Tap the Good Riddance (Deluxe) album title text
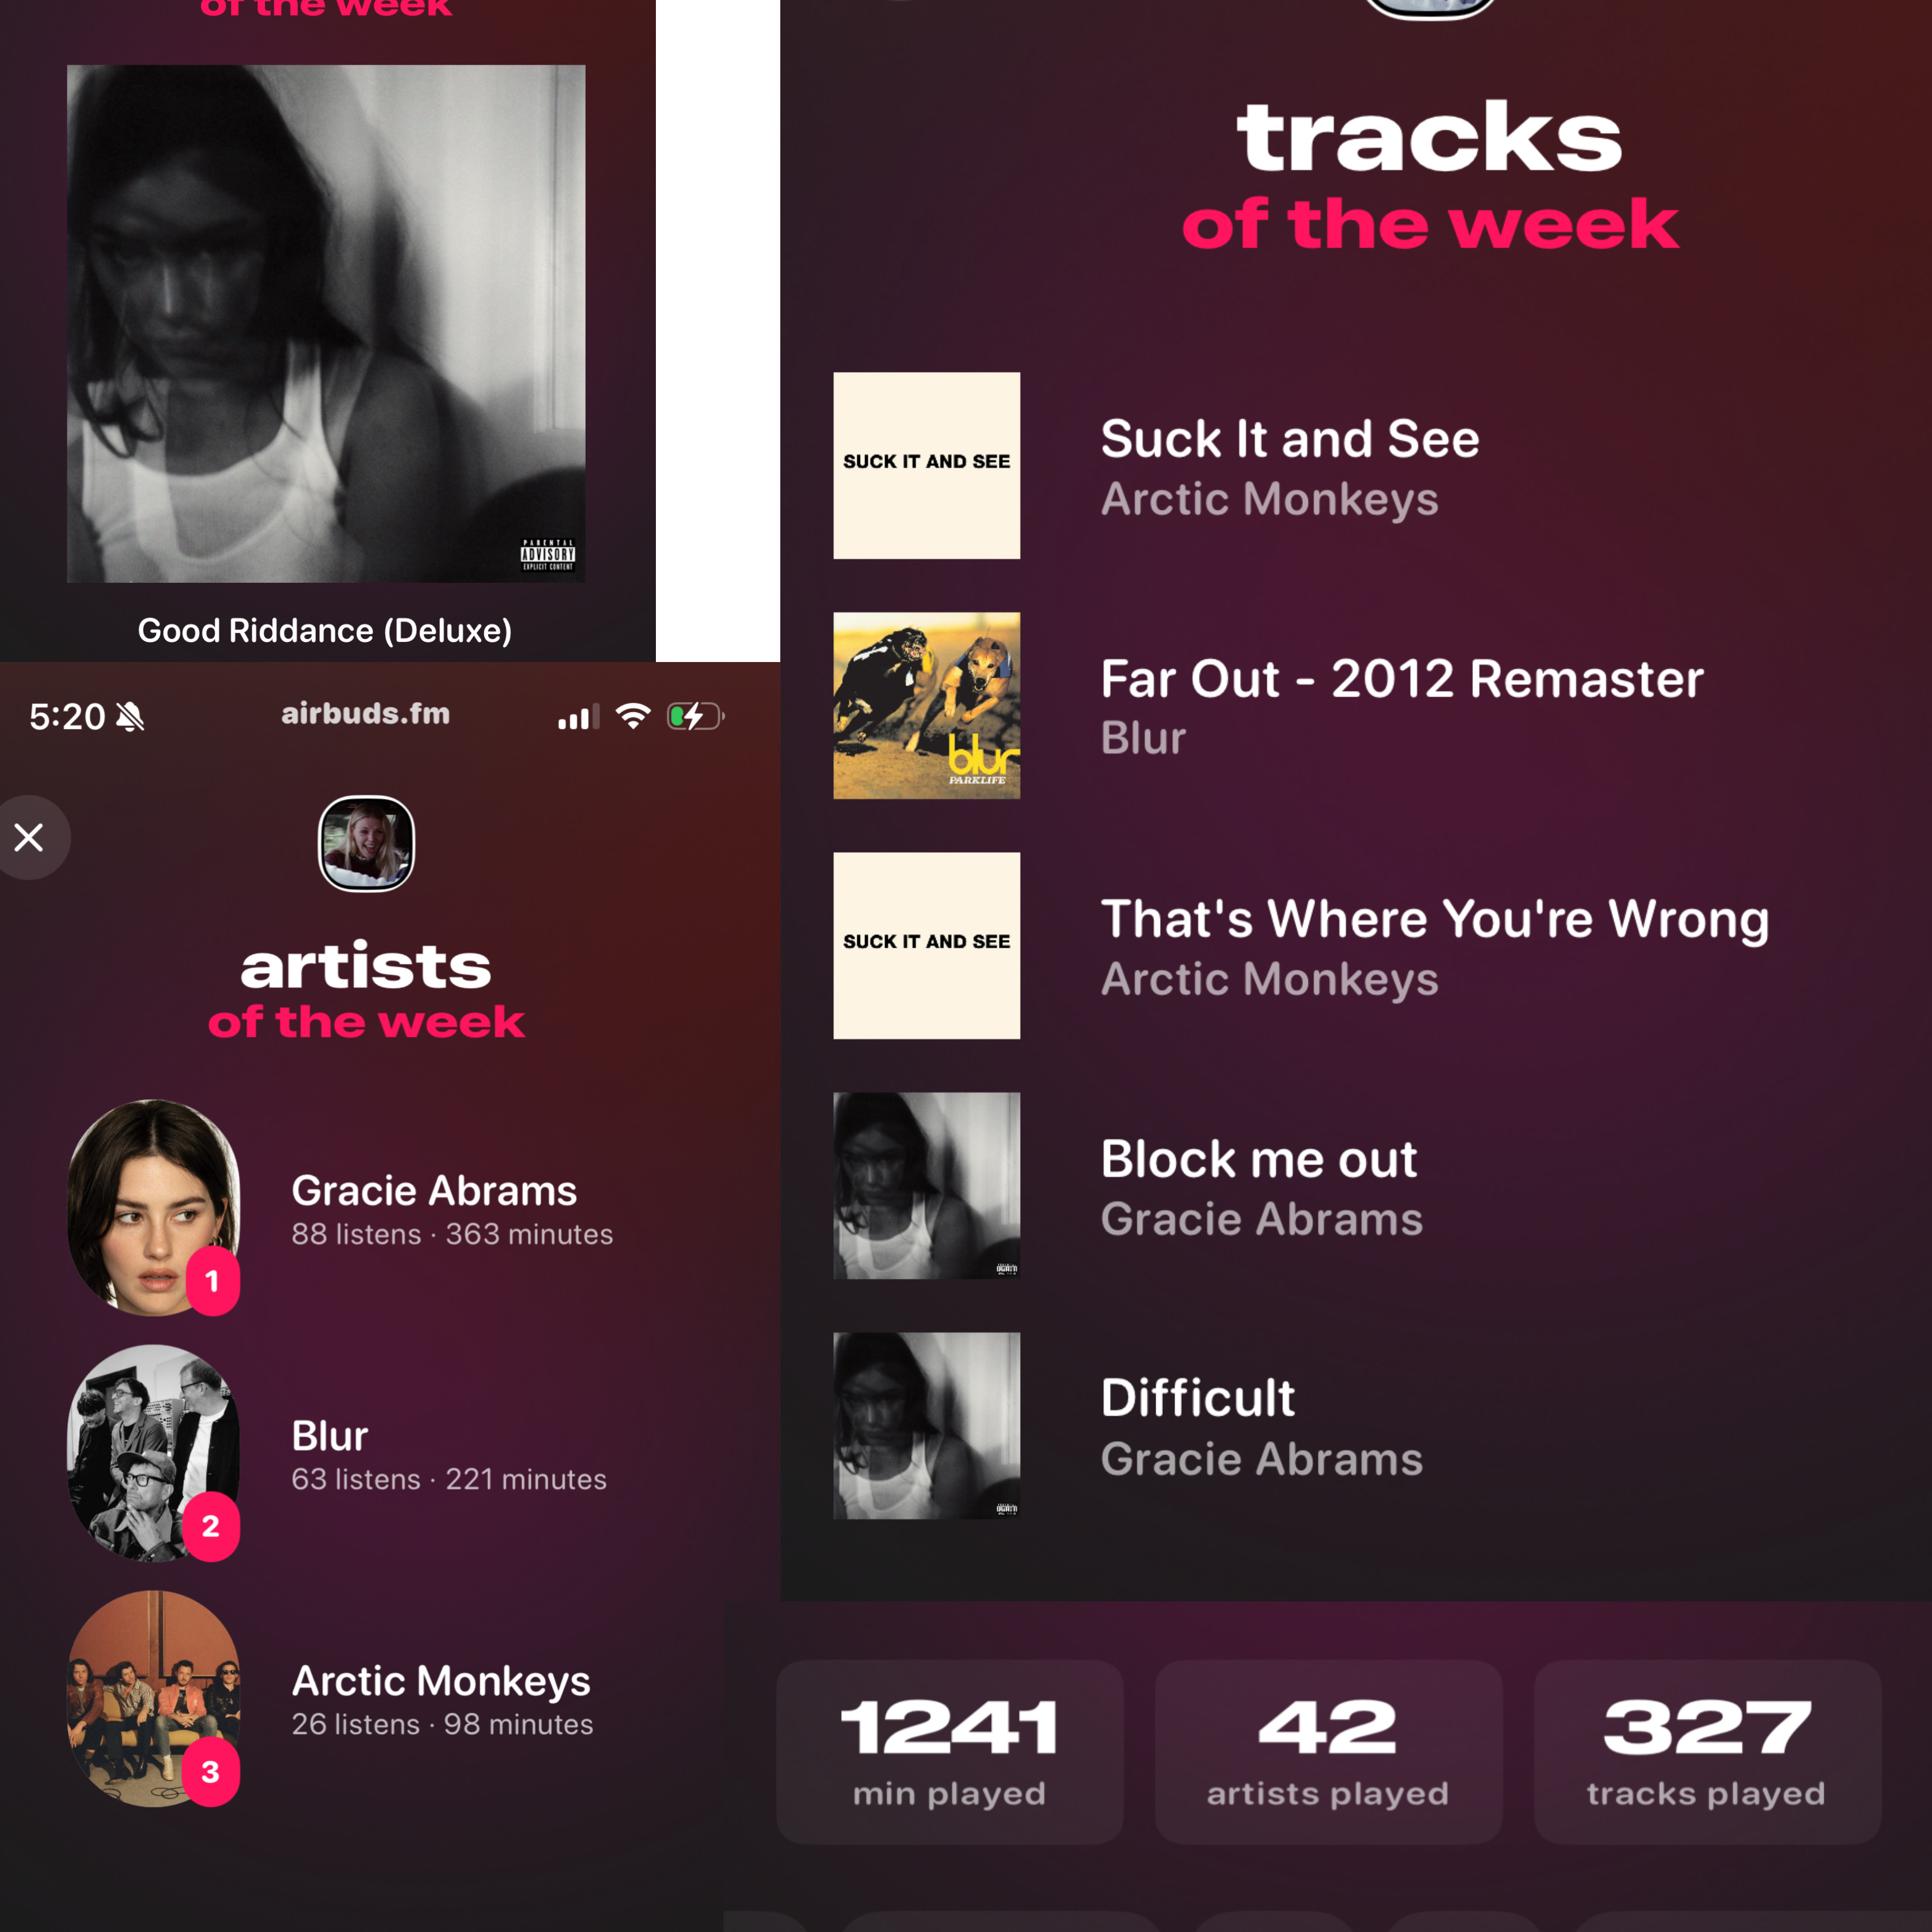The image size is (1932, 1932). point(325,631)
